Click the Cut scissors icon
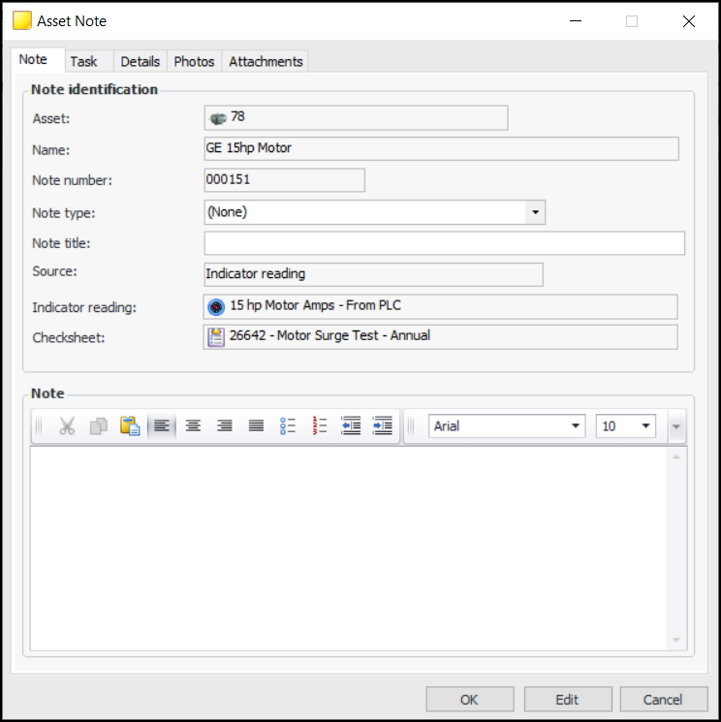The image size is (721, 722). (67, 426)
